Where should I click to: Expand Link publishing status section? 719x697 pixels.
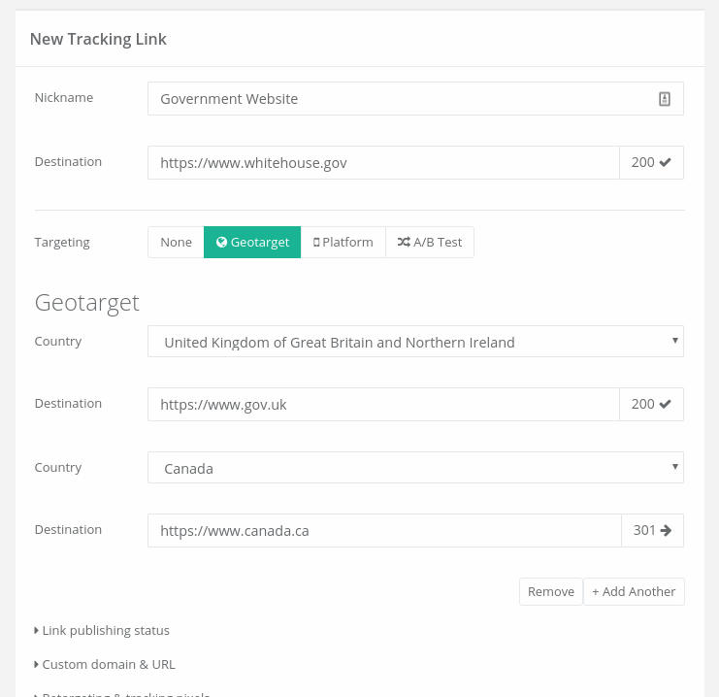click(x=102, y=631)
